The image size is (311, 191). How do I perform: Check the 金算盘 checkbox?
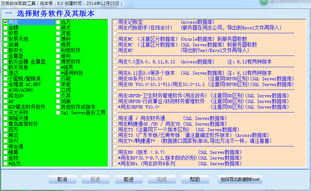[x=6, y=56]
